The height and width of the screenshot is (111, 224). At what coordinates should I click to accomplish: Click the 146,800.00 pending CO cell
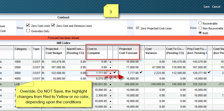(x=176, y=84)
